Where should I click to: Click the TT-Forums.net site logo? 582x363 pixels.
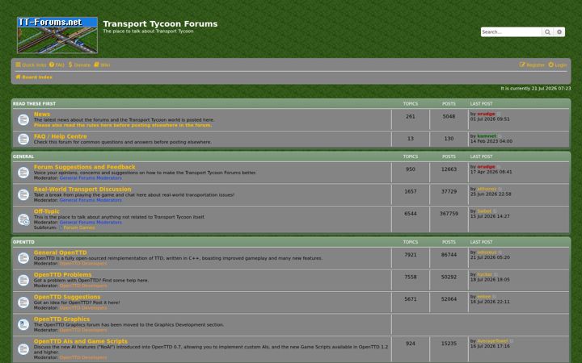tap(57, 35)
